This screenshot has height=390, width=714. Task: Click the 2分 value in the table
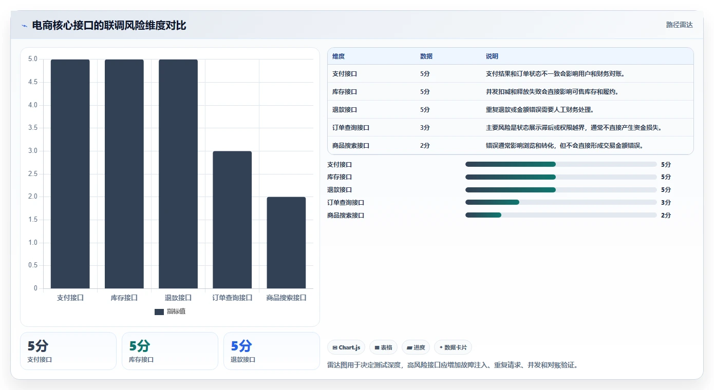tap(425, 146)
